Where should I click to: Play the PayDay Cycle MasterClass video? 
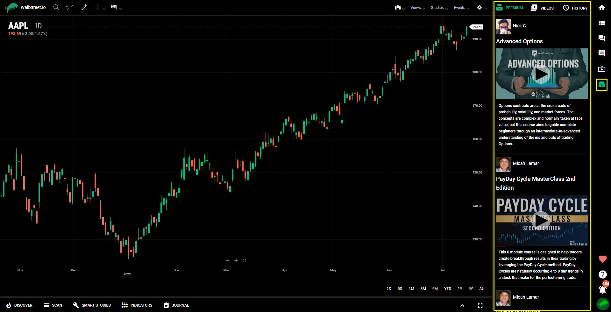[542, 220]
